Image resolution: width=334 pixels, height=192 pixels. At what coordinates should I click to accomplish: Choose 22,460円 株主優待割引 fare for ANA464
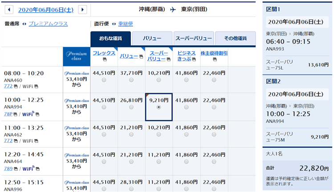(x=214, y=162)
